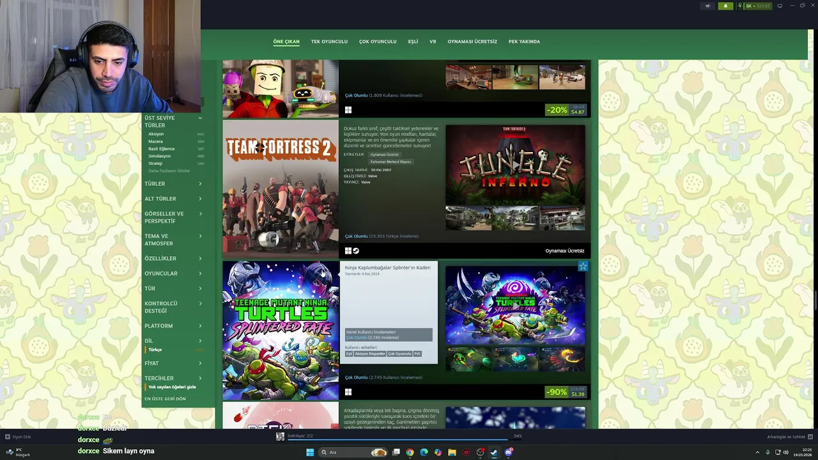This screenshot has width=818, height=460.
Task: Toggle Big Picture mode icon
Action: point(780,6)
